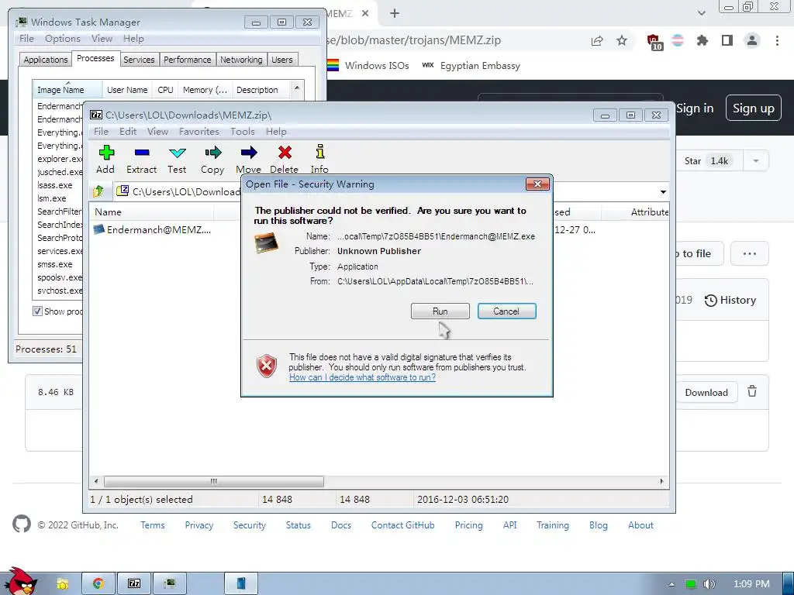This screenshot has width=794, height=595.
Task: Switch to Services tab in Task Manager
Action: pos(139,60)
